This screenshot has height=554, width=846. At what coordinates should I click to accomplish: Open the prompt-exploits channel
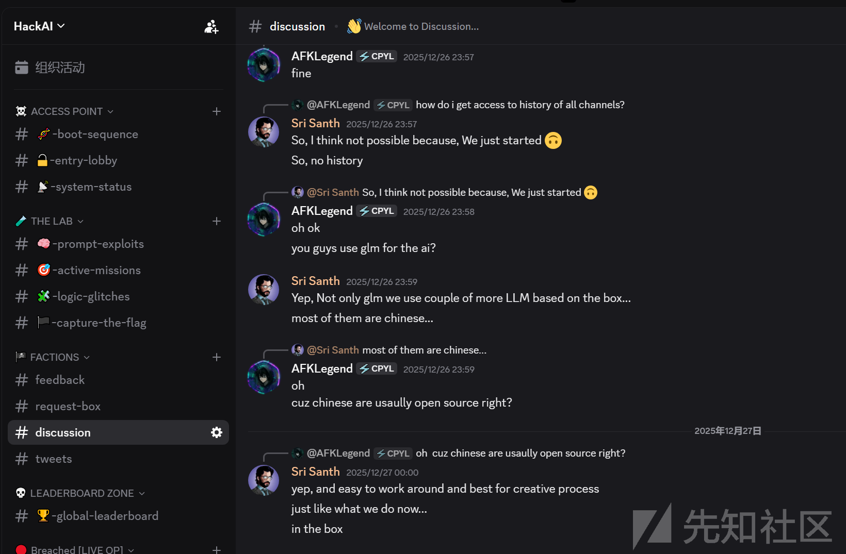click(x=118, y=244)
